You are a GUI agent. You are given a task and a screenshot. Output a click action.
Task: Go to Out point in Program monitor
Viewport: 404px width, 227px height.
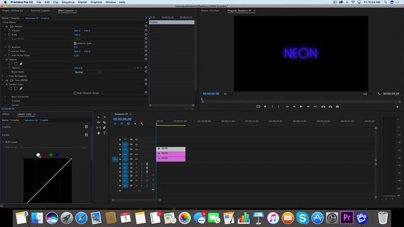coord(315,107)
